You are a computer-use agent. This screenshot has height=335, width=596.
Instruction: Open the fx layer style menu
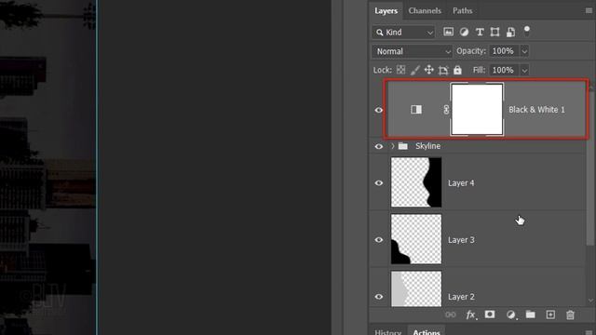pyautogui.click(x=471, y=315)
